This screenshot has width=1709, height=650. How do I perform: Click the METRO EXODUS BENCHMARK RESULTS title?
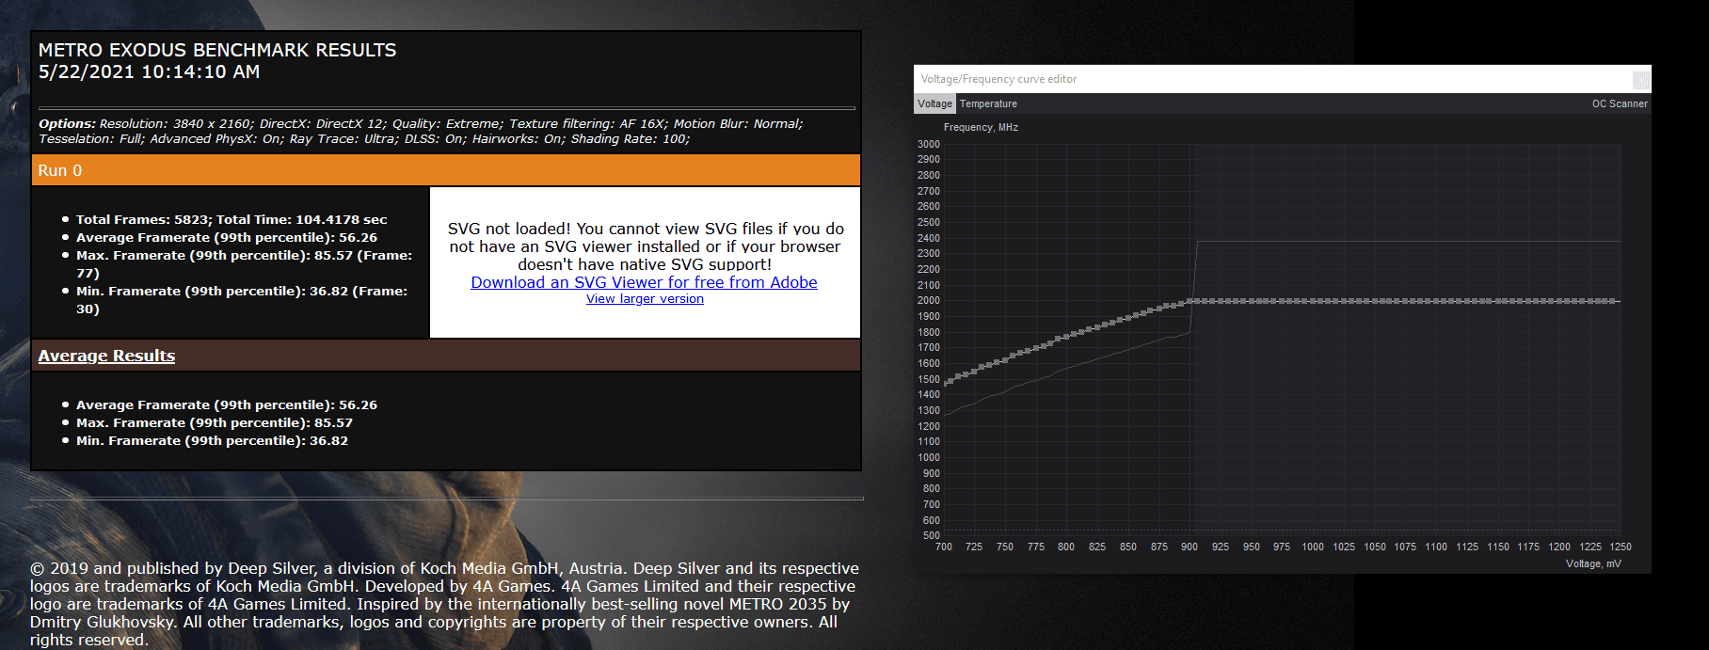coord(217,50)
